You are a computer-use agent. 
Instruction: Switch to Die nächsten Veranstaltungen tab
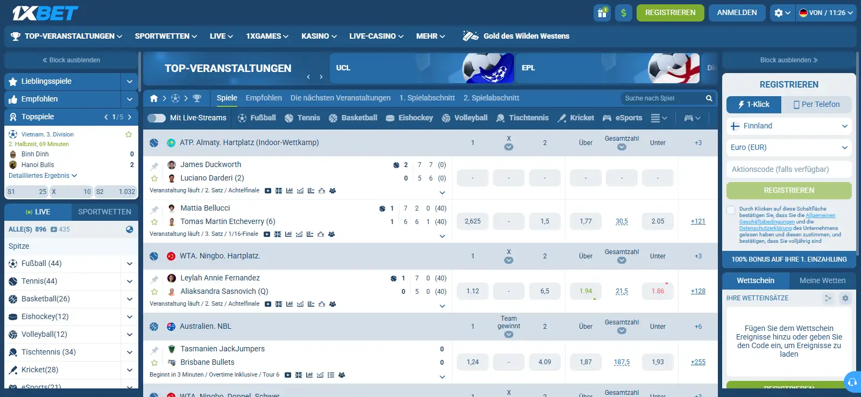click(341, 98)
